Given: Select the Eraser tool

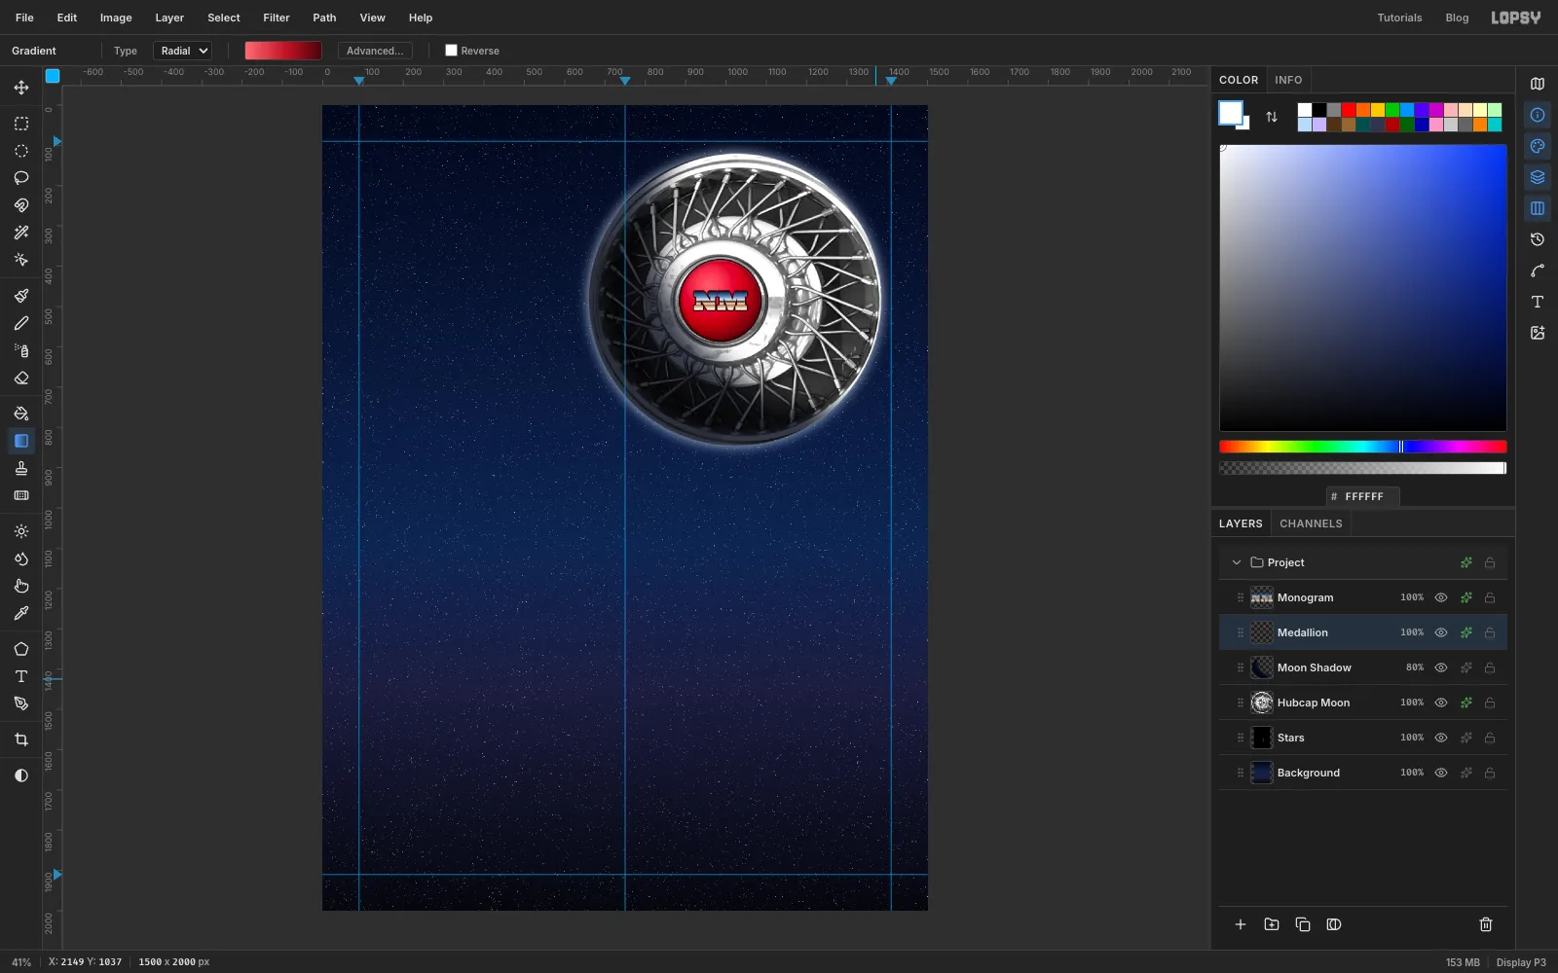Looking at the screenshot, I should 21,378.
